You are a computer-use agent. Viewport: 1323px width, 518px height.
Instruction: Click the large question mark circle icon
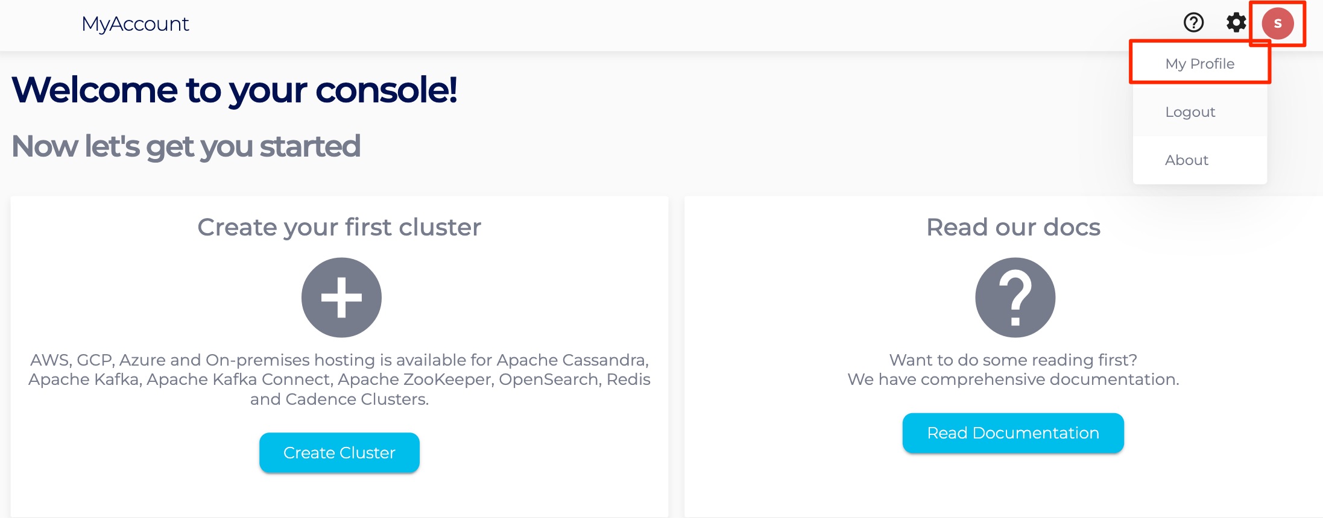tap(1015, 298)
